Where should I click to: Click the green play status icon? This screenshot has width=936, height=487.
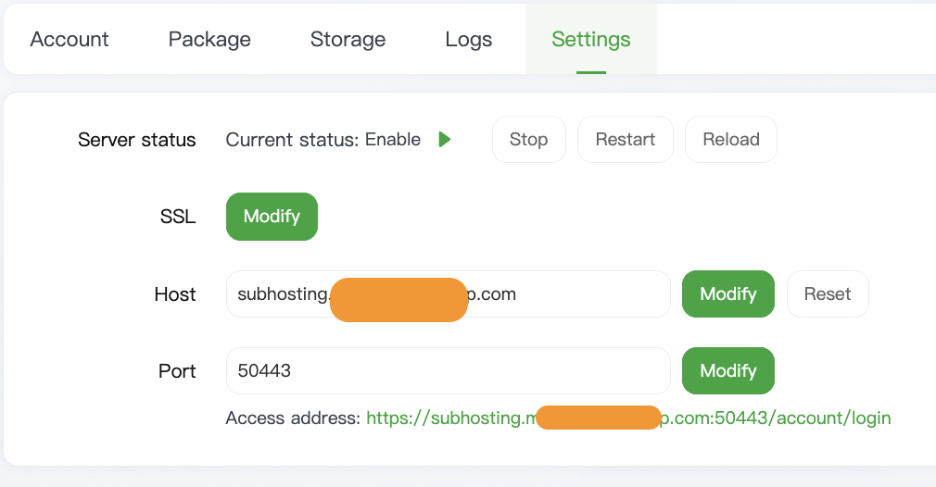point(445,140)
